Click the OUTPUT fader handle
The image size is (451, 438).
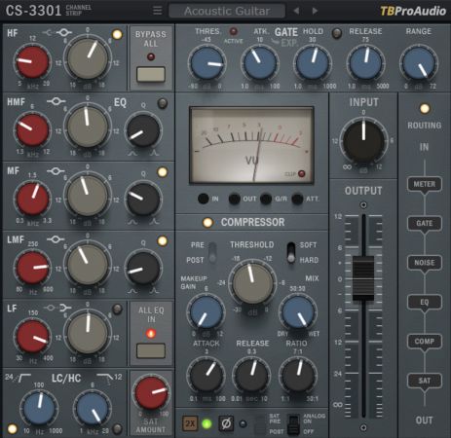point(363,278)
